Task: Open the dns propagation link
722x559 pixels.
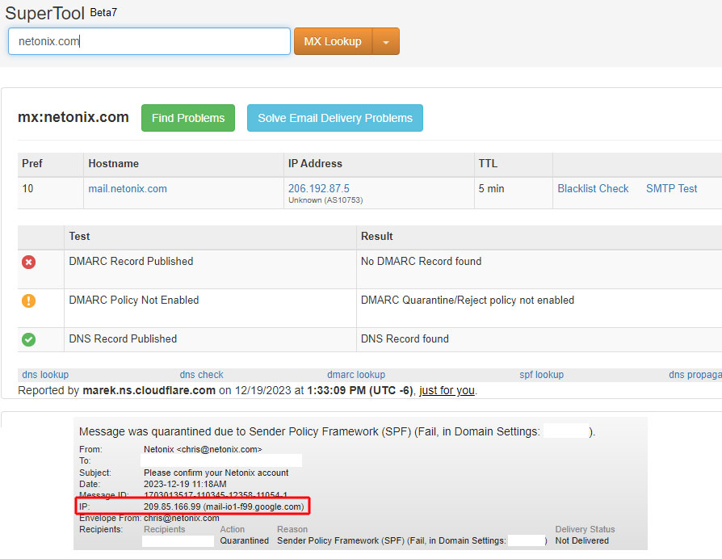Action: click(x=695, y=375)
